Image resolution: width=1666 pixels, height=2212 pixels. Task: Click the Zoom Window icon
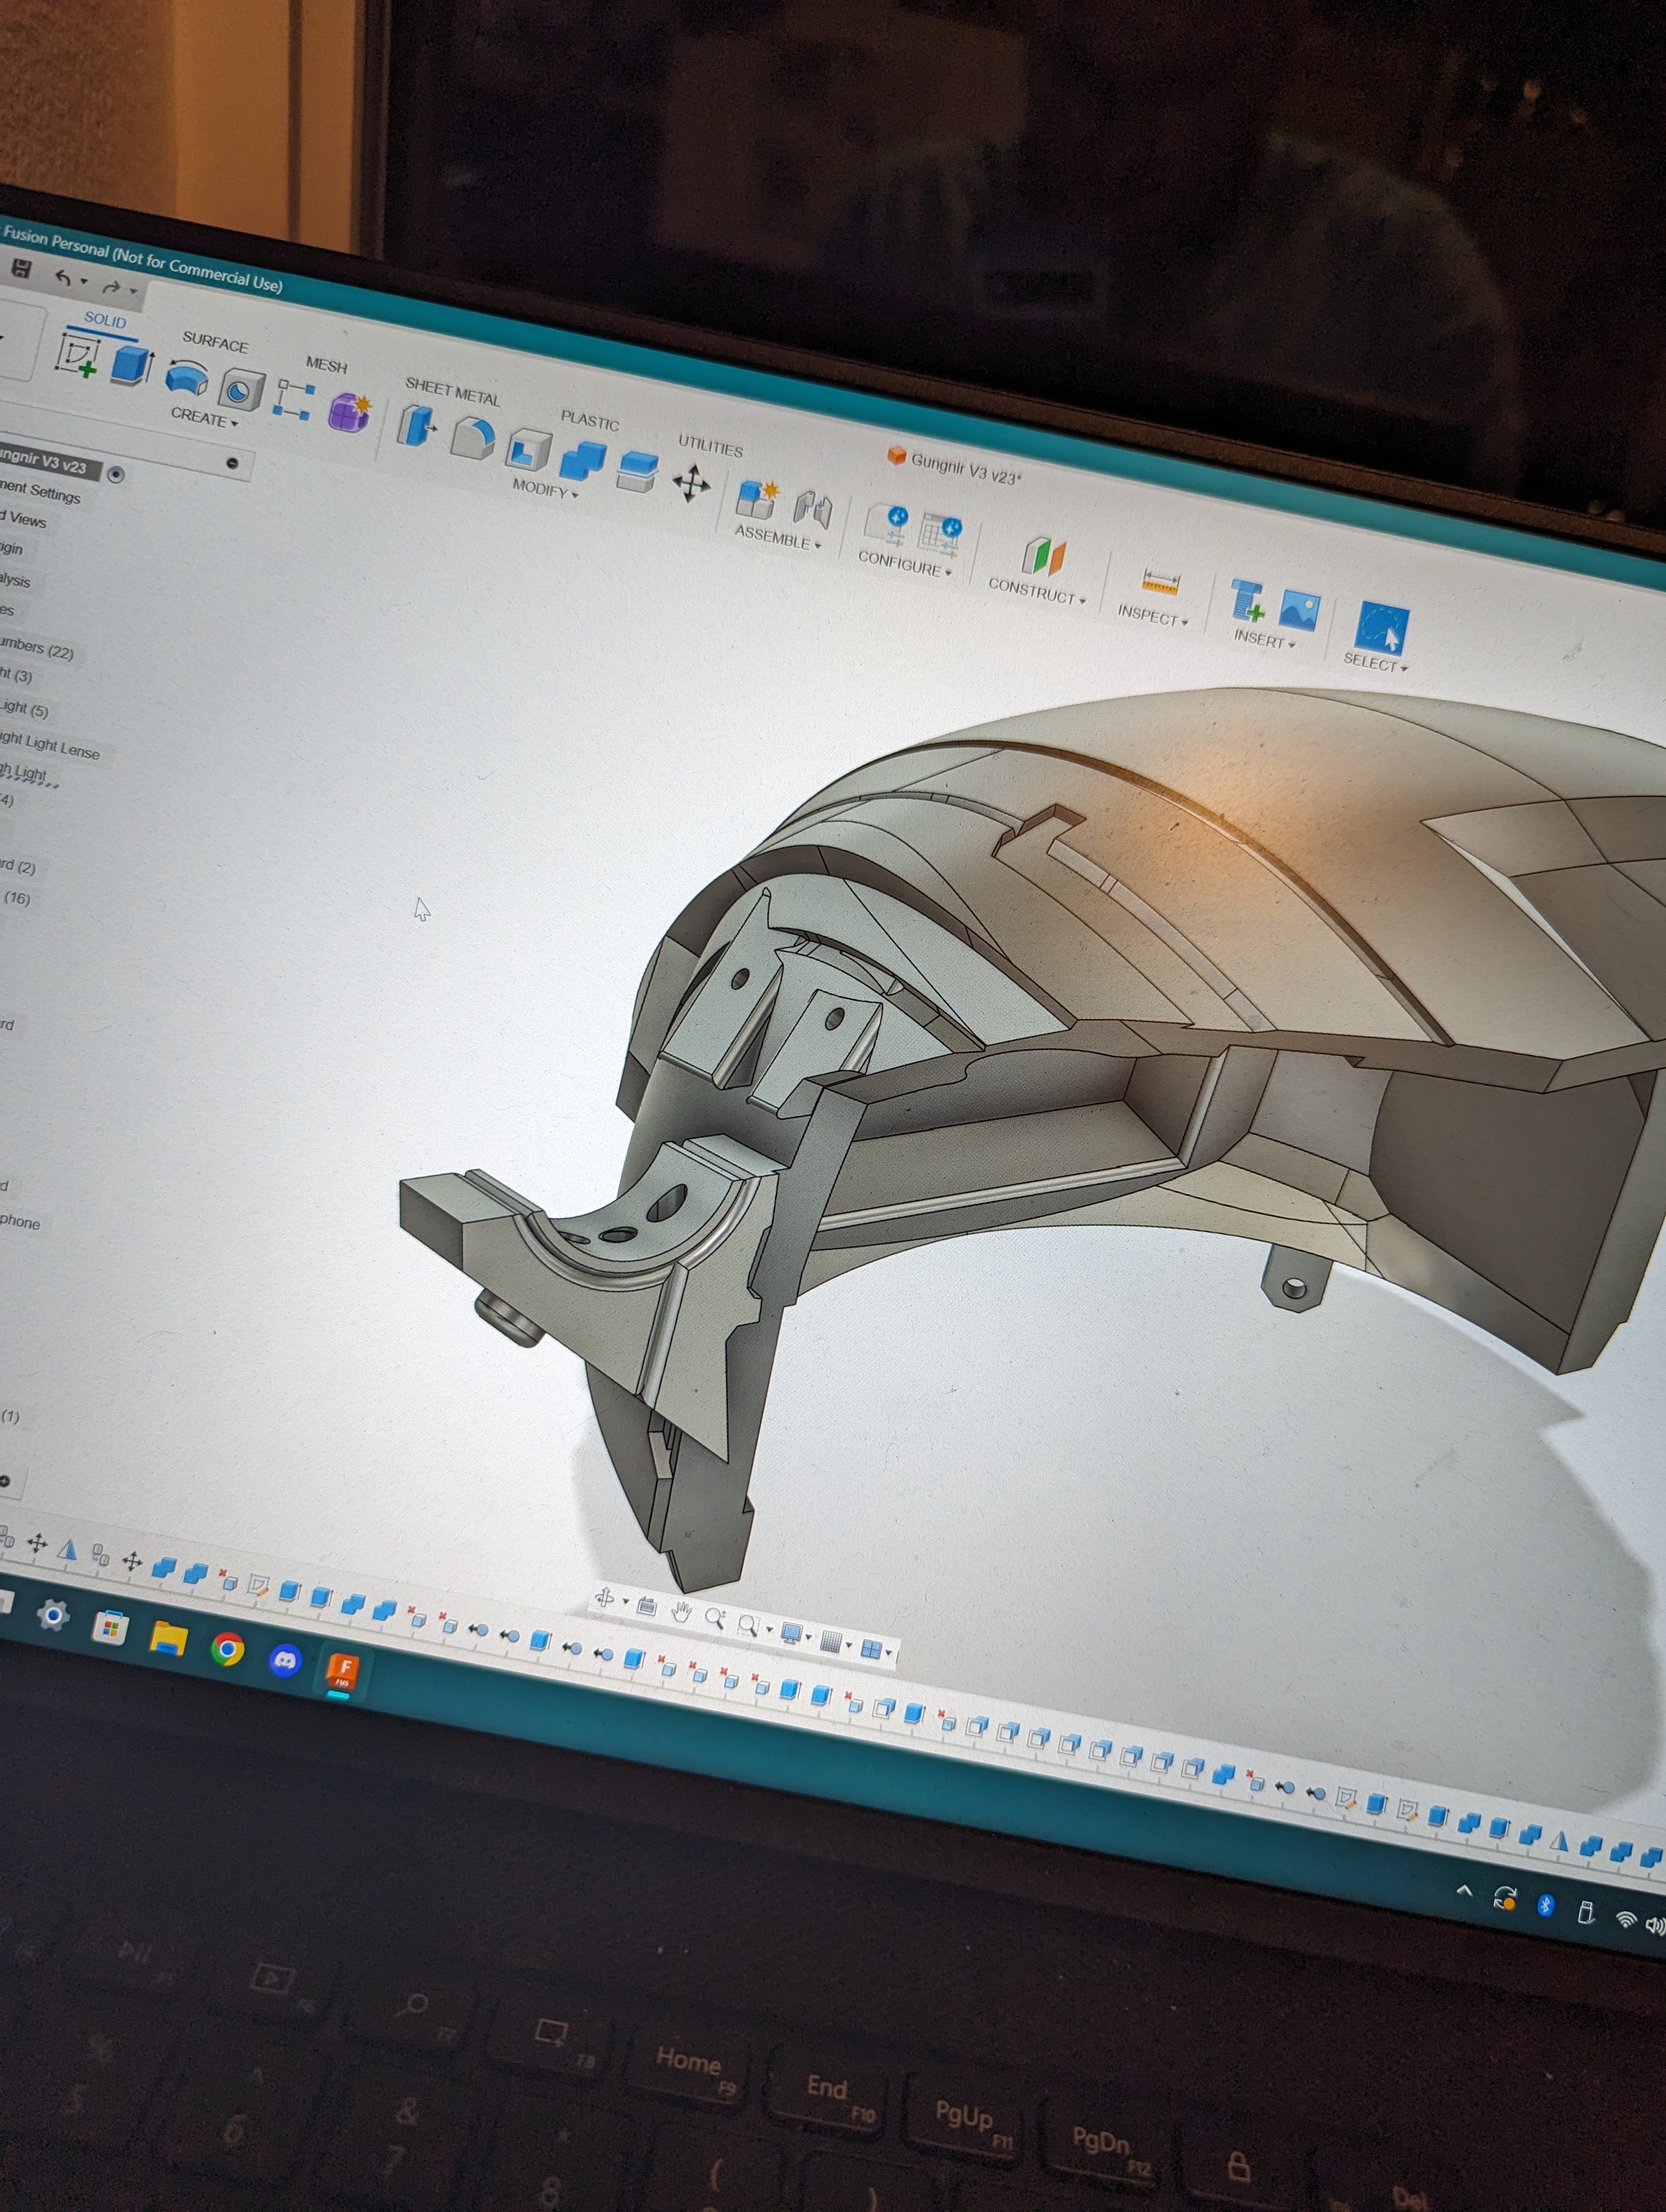point(748,1625)
